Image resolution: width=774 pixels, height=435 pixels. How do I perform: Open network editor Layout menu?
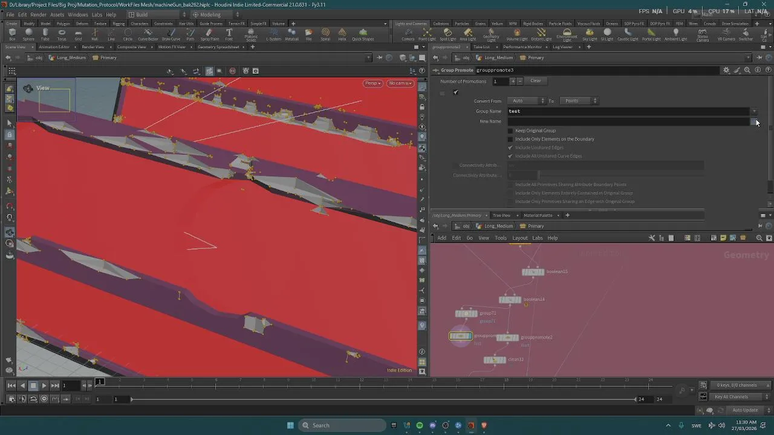click(520, 238)
